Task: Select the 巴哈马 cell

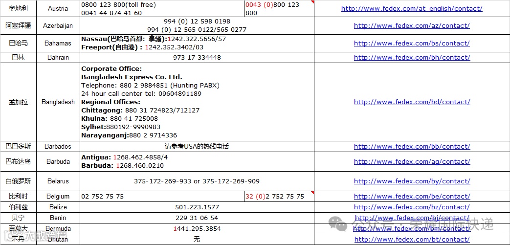Action: (x=18, y=43)
